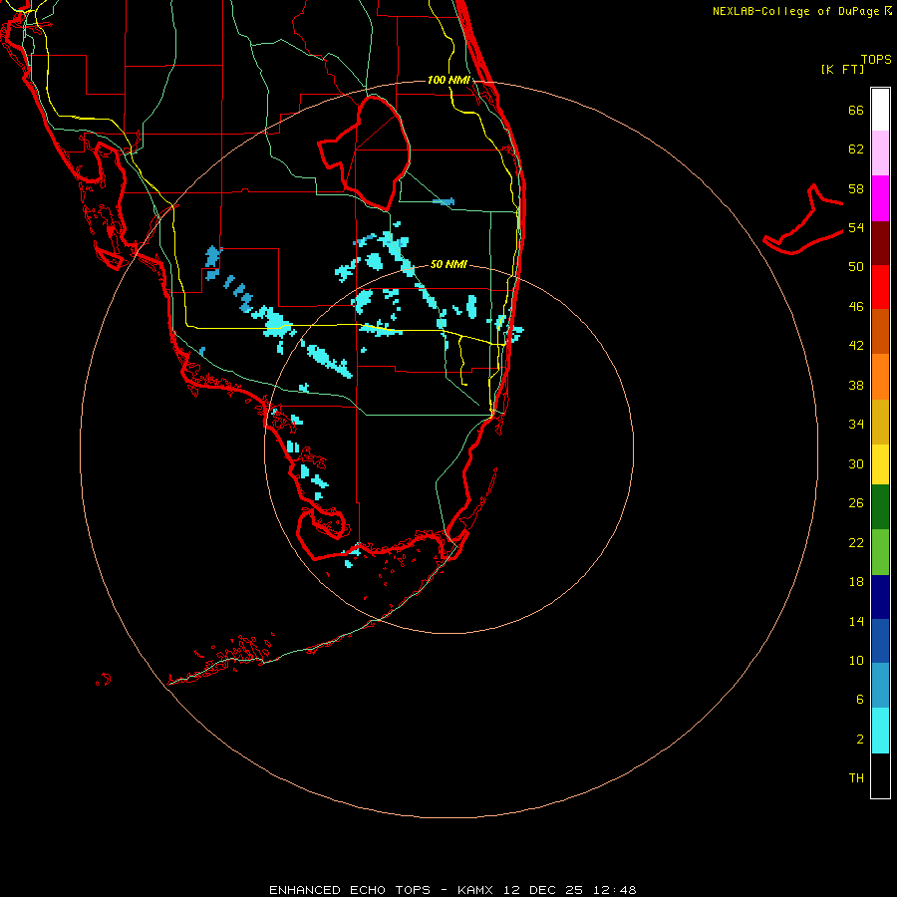Image resolution: width=897 pixels, height=897 pixels.
Task: Click the legend value 62
Action: pyautogui.click(x=856, y=149)
